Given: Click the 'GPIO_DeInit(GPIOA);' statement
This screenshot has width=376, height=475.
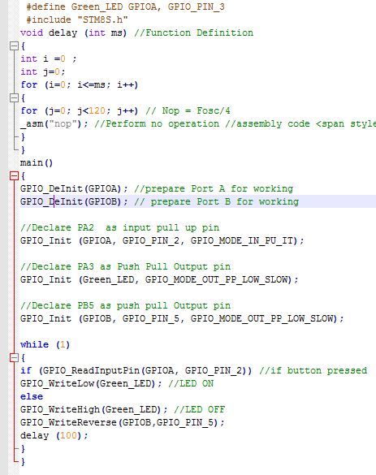Looking at the screenshot, I should tap(74, 188).
